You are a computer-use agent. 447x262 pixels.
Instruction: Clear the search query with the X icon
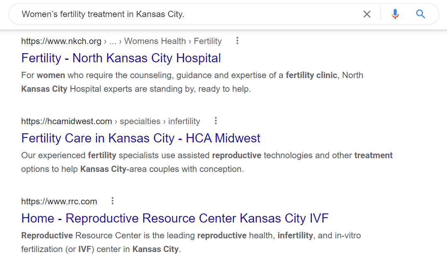[367, 14]
